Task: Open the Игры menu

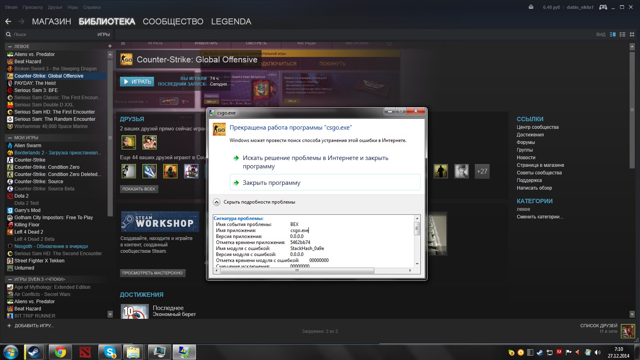Action: coord(72,7)
